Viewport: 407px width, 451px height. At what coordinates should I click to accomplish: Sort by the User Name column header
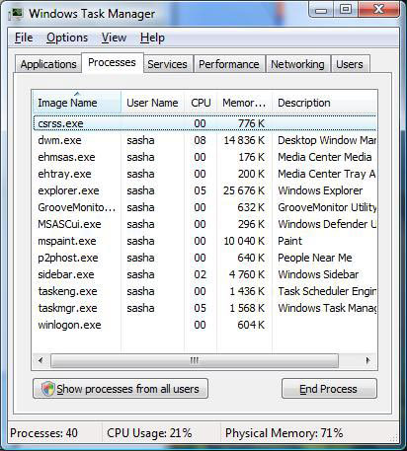coord(152,103)
